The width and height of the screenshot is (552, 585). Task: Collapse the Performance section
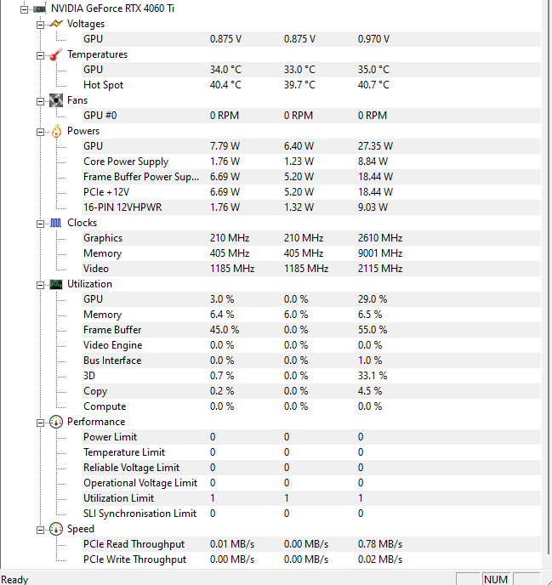tap(40, 422)
